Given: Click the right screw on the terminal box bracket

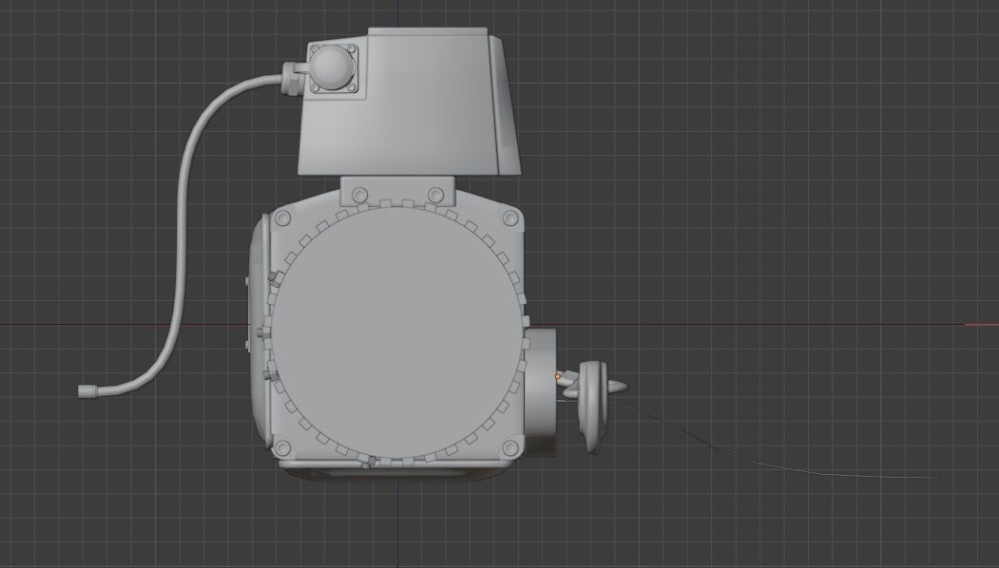Looking at the screenshot, I should click(x=435, y=194).
